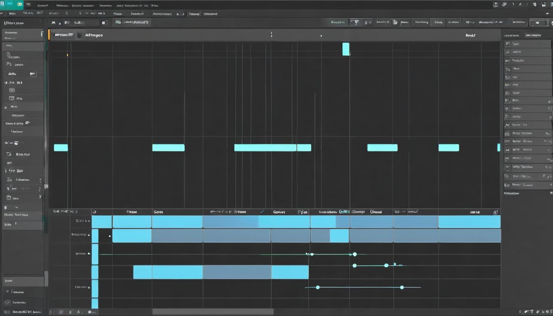
Task: Click the vertical dots in the piano roll header
Action: (272, 35)
